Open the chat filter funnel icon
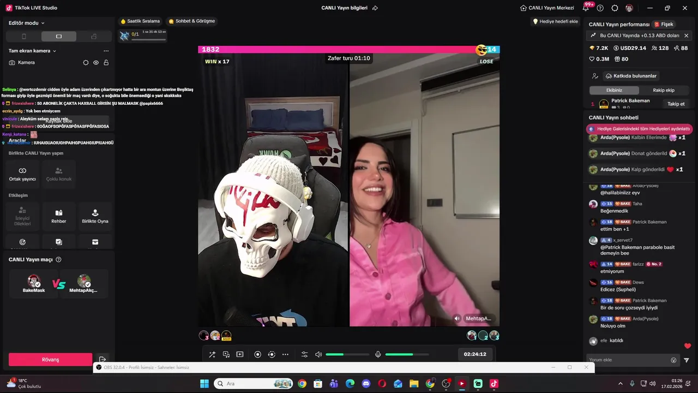Image resolution: width=698 pixels, height=393 pixels. 687,360
